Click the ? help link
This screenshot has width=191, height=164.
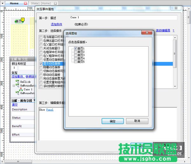173,31
